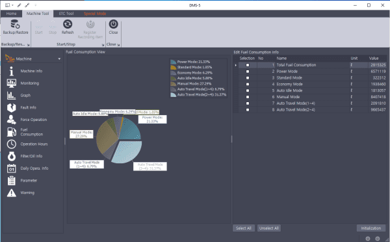This screenshot has width=390, height=242.
Task: Open the Warning triangle icon
Action: (12, 193)
